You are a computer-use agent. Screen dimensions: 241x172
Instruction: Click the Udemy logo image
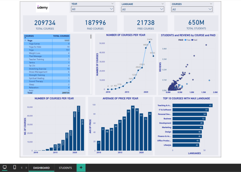point(42,8)
